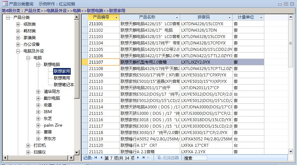Expand the 家俱类 tree node

[x=18, y=38]
